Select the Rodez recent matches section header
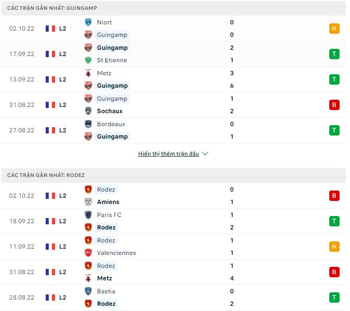The height and width of the screenshot is (311, 350). [x=46, y=175]
